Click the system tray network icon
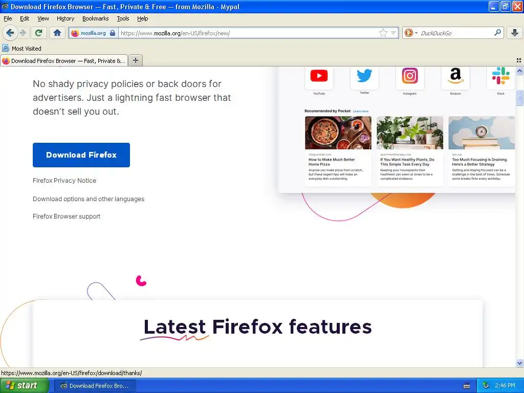This screenshot has width=524, height=393. click(486, 386)
